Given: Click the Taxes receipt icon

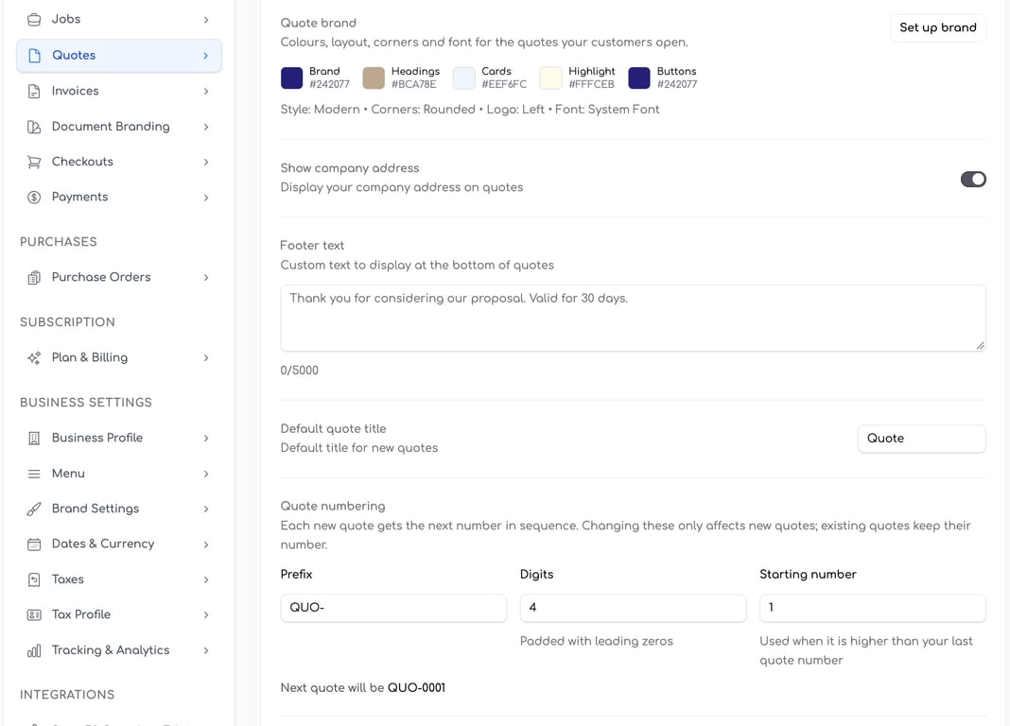Looking at the screenshot, I should [34, 579].
